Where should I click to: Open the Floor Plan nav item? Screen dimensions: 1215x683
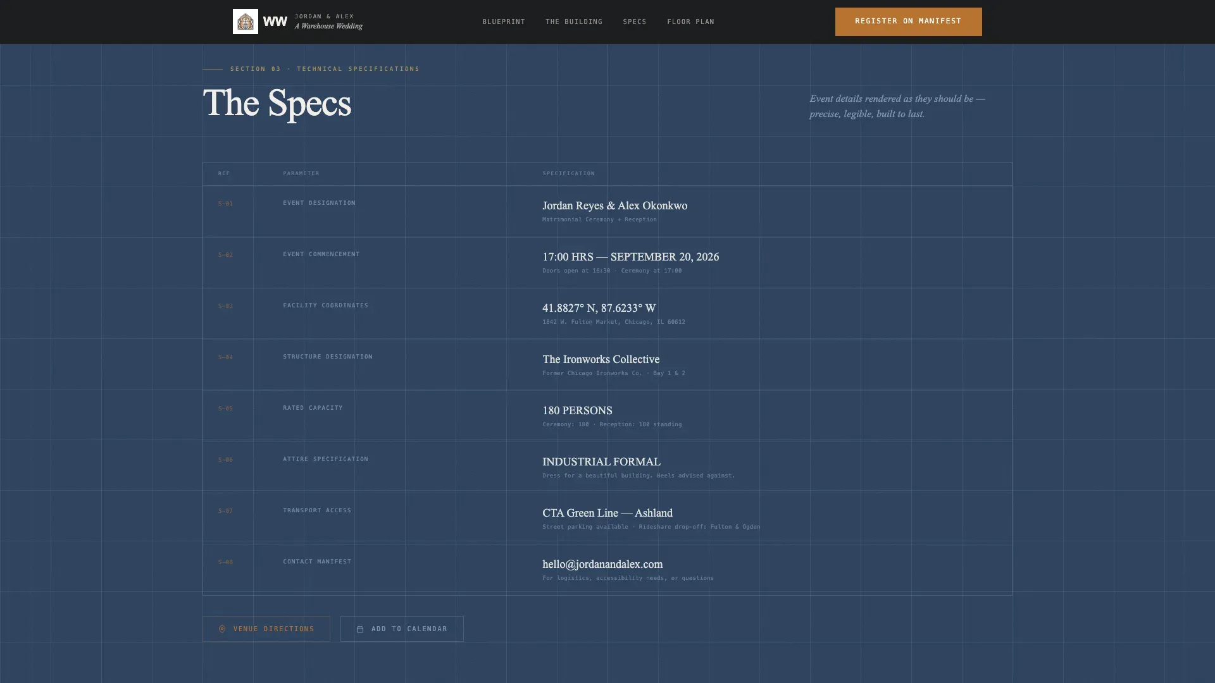690,22
